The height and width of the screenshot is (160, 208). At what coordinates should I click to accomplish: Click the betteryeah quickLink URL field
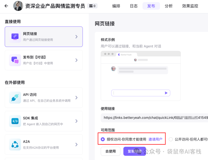[154, 118]
